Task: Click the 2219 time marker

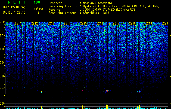Action: 149,23
